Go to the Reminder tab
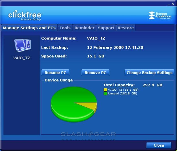Image resolution: width=177 pixels, height=151 pixels. (84, 28)
